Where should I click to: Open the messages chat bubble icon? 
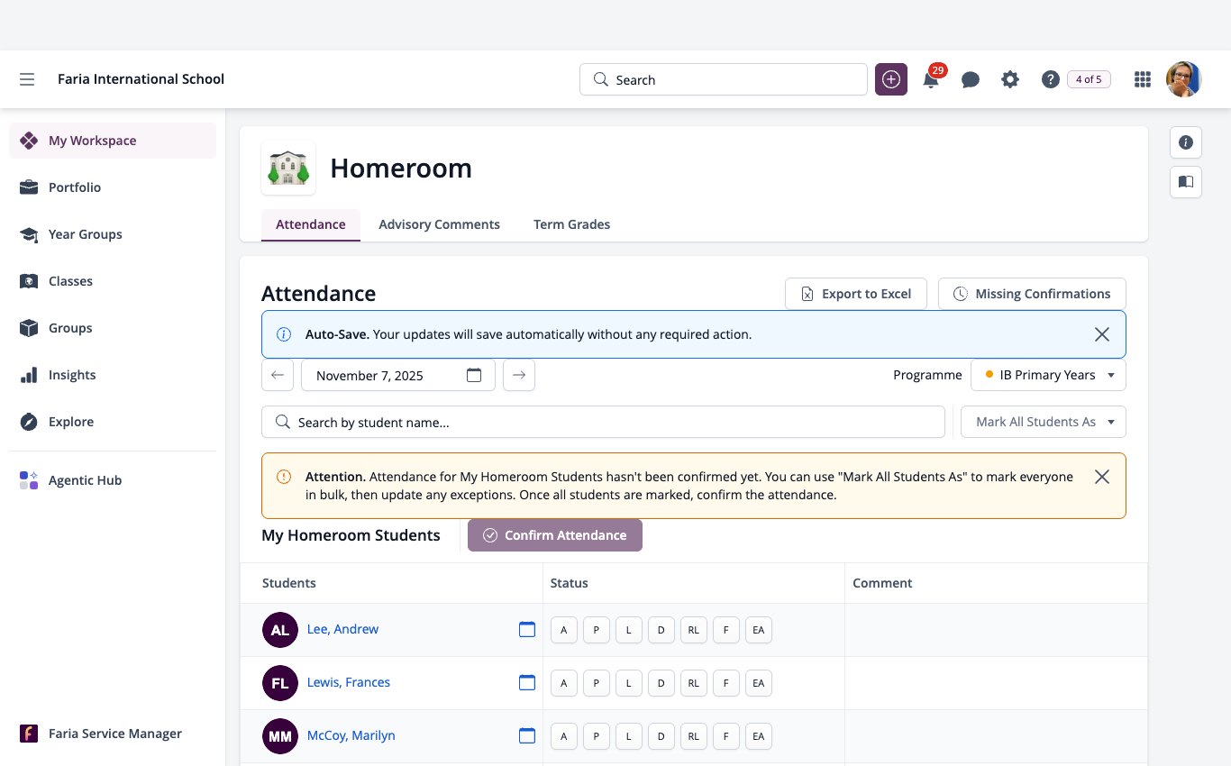tap(971, 79)
